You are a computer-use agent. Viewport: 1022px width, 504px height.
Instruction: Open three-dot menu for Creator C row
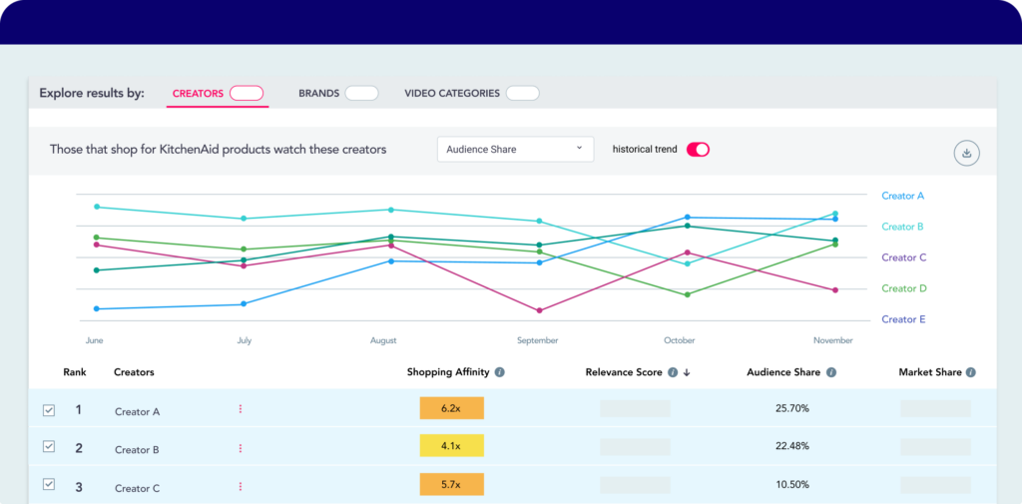click(x=241, y=487)
